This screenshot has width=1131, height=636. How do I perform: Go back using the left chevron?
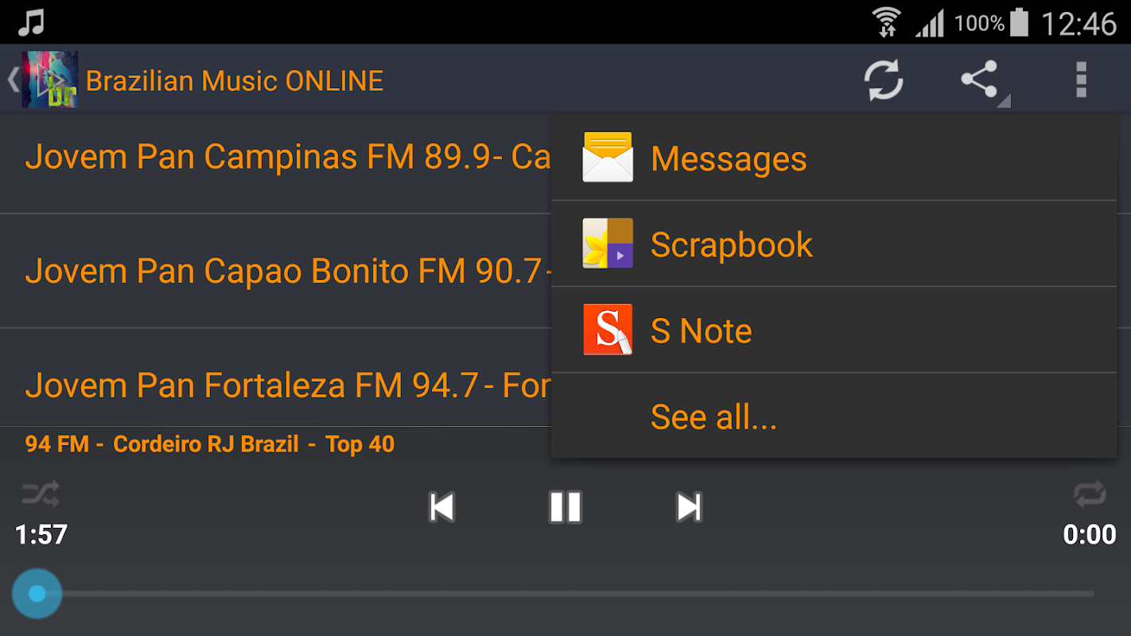tap(13, 80)
